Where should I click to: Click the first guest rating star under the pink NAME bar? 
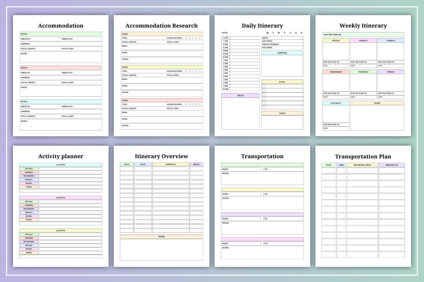186,104
